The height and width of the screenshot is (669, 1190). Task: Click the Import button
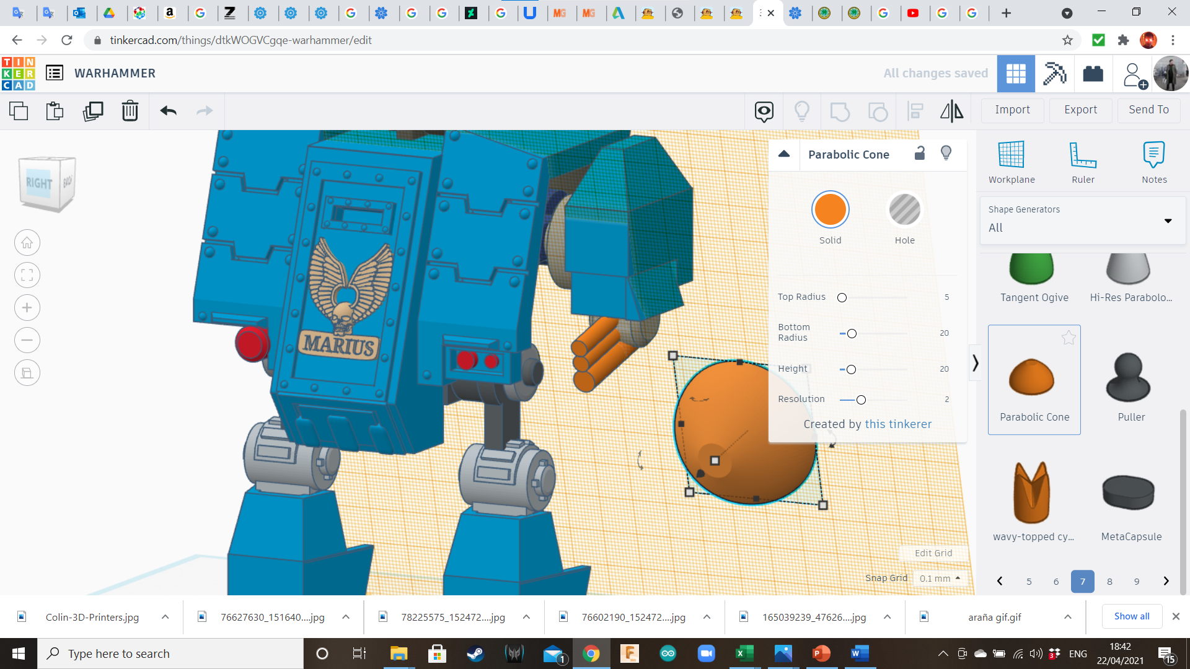tap(1012, 110)
